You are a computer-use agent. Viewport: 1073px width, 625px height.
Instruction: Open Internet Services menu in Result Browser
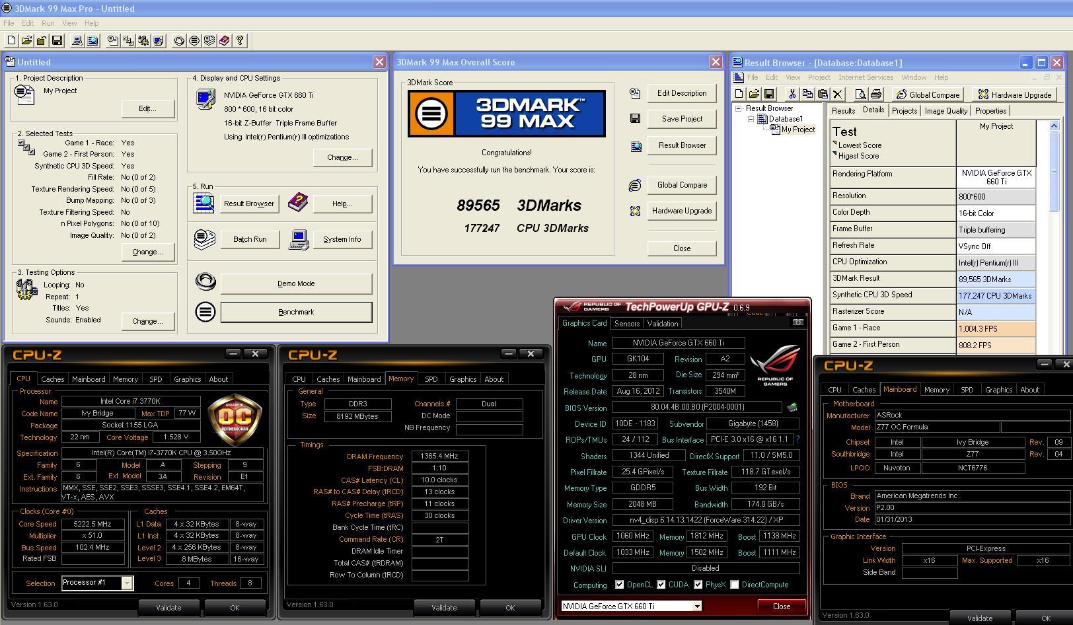[x=866, y=77]
